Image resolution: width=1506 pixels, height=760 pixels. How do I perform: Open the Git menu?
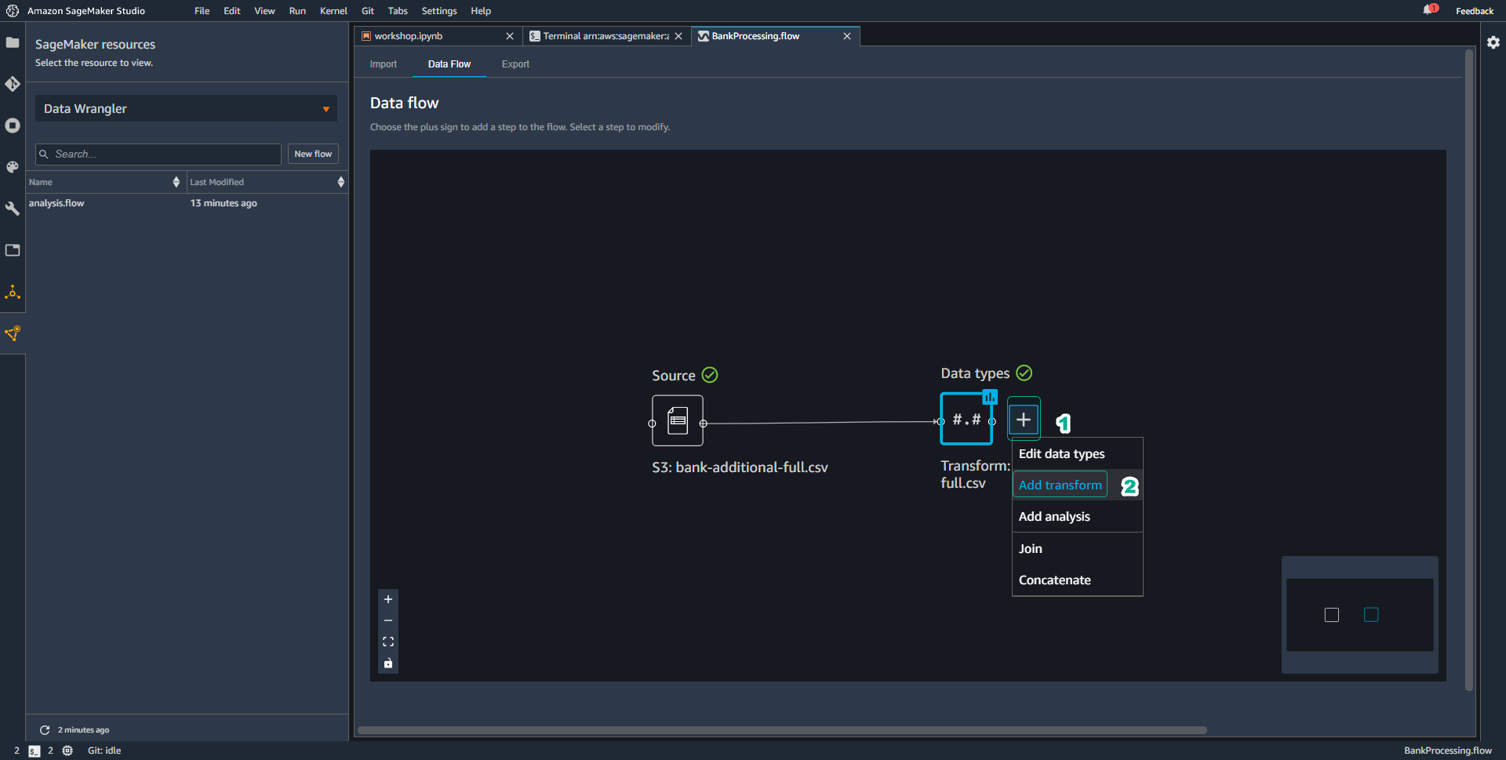[368, 11]
